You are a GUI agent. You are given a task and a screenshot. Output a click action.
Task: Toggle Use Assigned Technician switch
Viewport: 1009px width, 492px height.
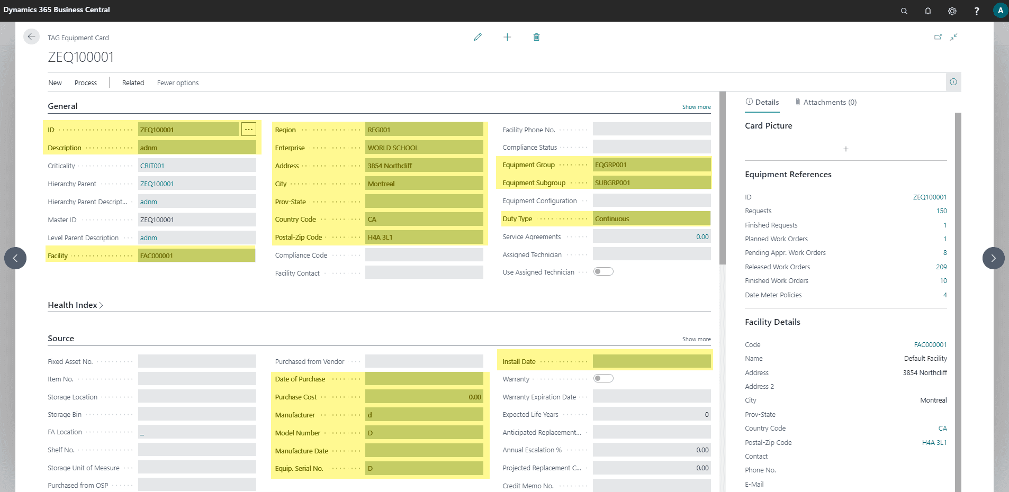603,271
